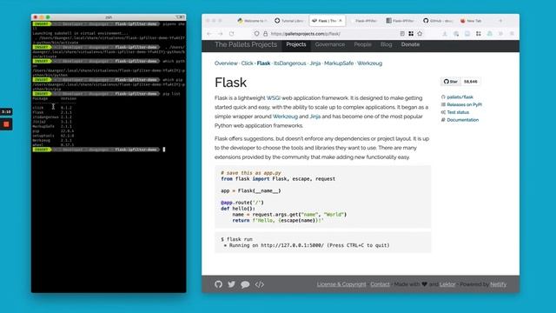
Task: Open the Test status link
Action: (458, 112)
